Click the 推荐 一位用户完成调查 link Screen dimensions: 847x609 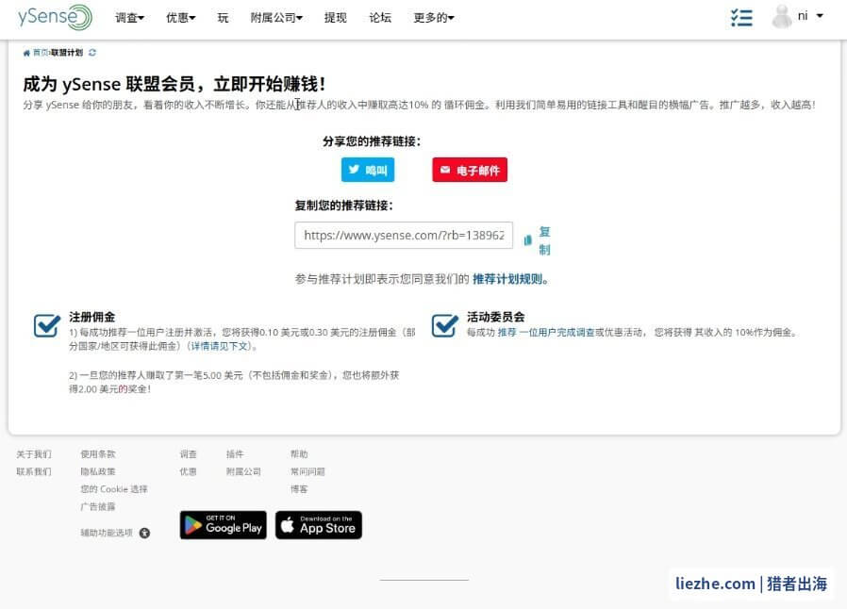pos(546,332)
